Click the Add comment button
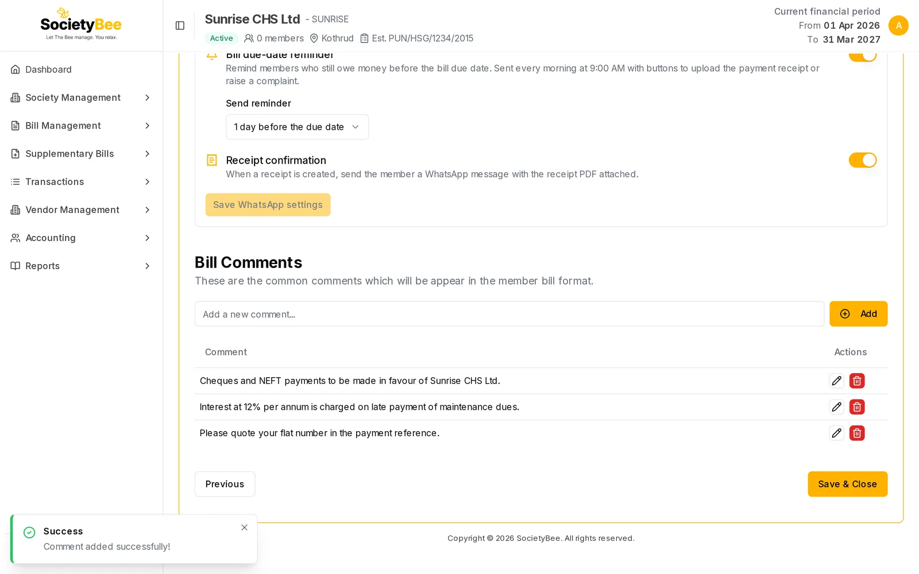This screenshot has width=919, height=574. [858, 314]
